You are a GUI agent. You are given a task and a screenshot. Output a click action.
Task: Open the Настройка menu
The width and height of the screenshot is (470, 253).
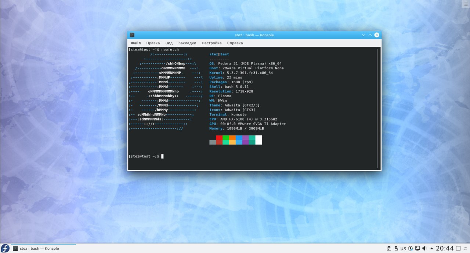pyautogui.click(x=211, y=43)
